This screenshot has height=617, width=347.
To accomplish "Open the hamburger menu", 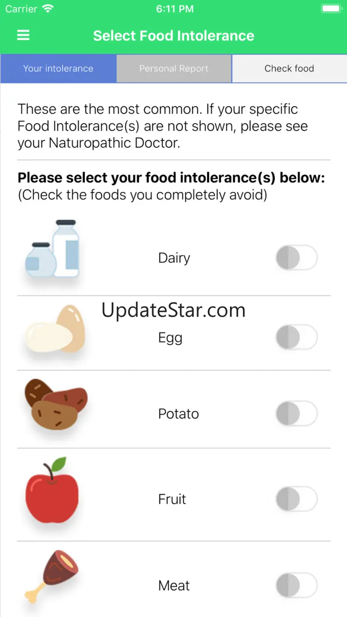I will (23, 36).
